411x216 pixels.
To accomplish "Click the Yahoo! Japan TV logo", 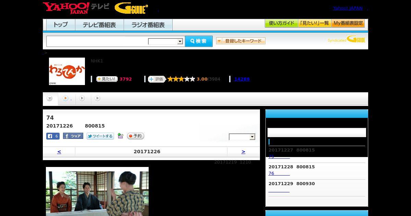I will tap(76, 8).
